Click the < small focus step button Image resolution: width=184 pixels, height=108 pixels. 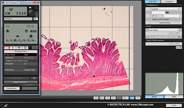[161, 37]
